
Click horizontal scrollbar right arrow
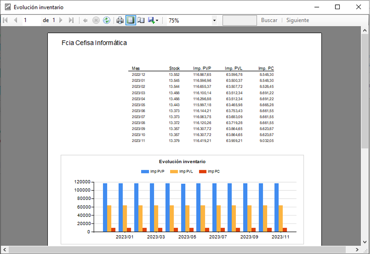coord(357,250)
